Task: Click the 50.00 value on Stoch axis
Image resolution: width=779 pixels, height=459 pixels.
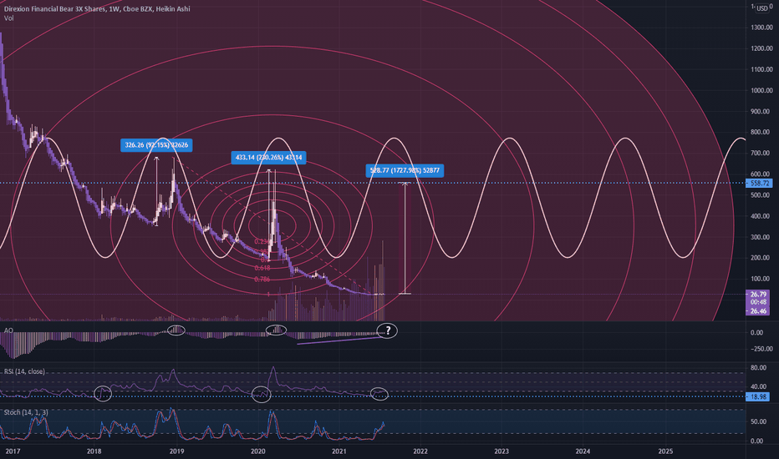Action: (x=758, y=421)
